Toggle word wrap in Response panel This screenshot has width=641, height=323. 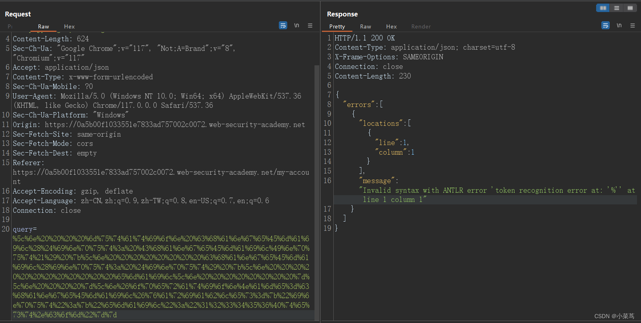[x=605, y=25]
